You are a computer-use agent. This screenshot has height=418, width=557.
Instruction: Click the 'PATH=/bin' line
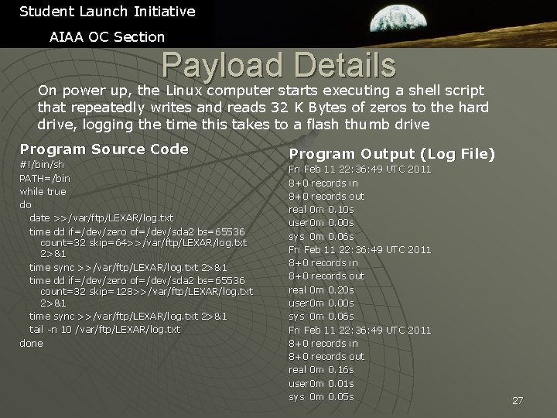45,178
